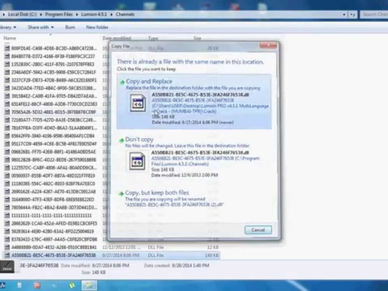Image resolution: width=388 pixels, height=291 pixels.
Task: Select the file icon for 6514FE12 row
Action: click(x=7, y=104)
